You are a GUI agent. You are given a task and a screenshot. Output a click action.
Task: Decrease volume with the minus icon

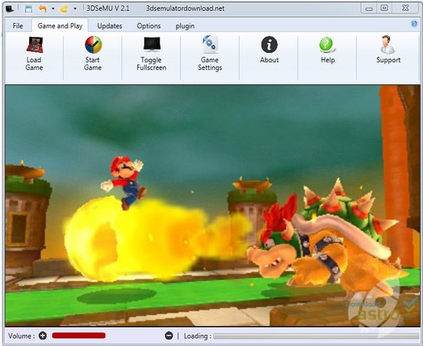point(169,336)
